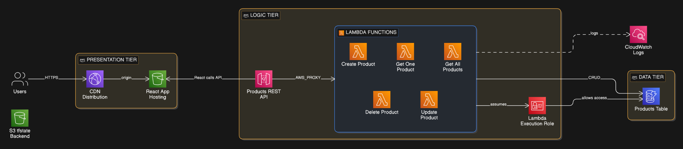
Task: Click the Products Table DynamoDB icon
Action: tap(651, 96)
